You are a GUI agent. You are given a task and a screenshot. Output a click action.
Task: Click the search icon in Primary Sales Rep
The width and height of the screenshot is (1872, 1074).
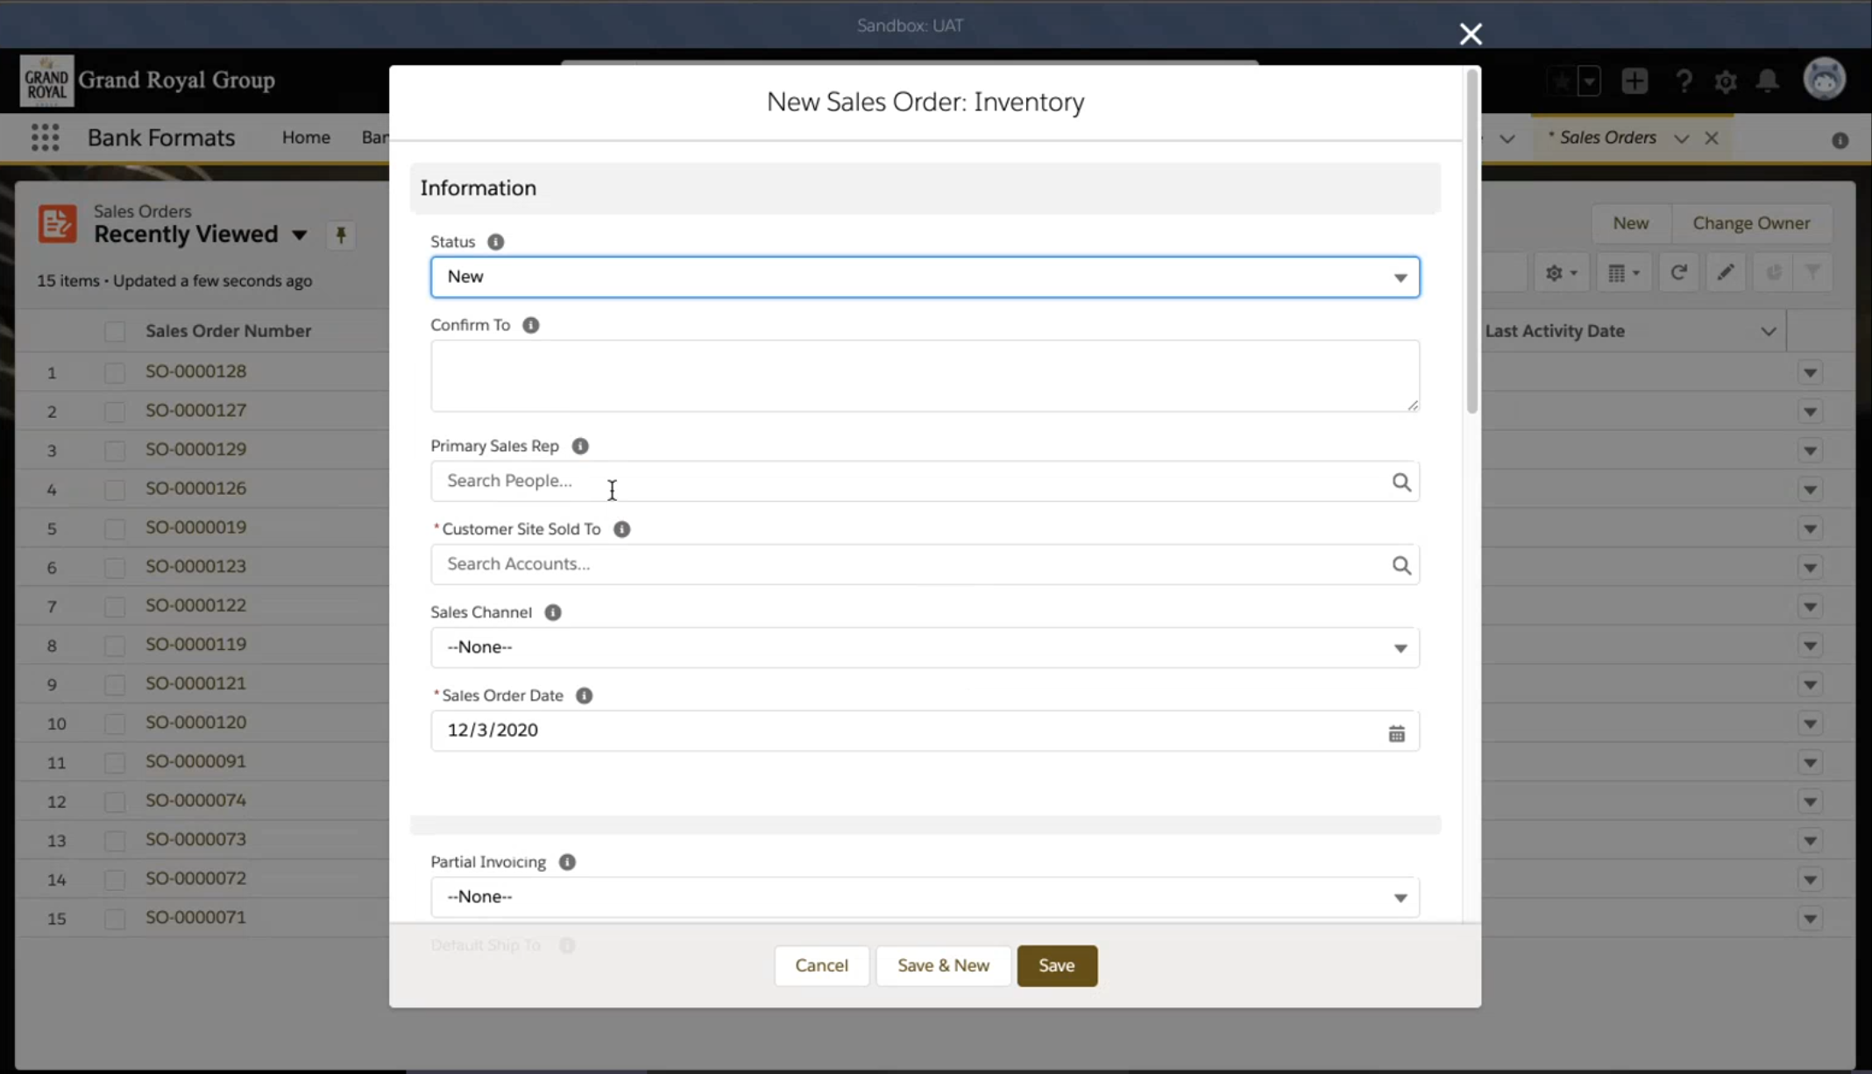(x=1400, y=482)
